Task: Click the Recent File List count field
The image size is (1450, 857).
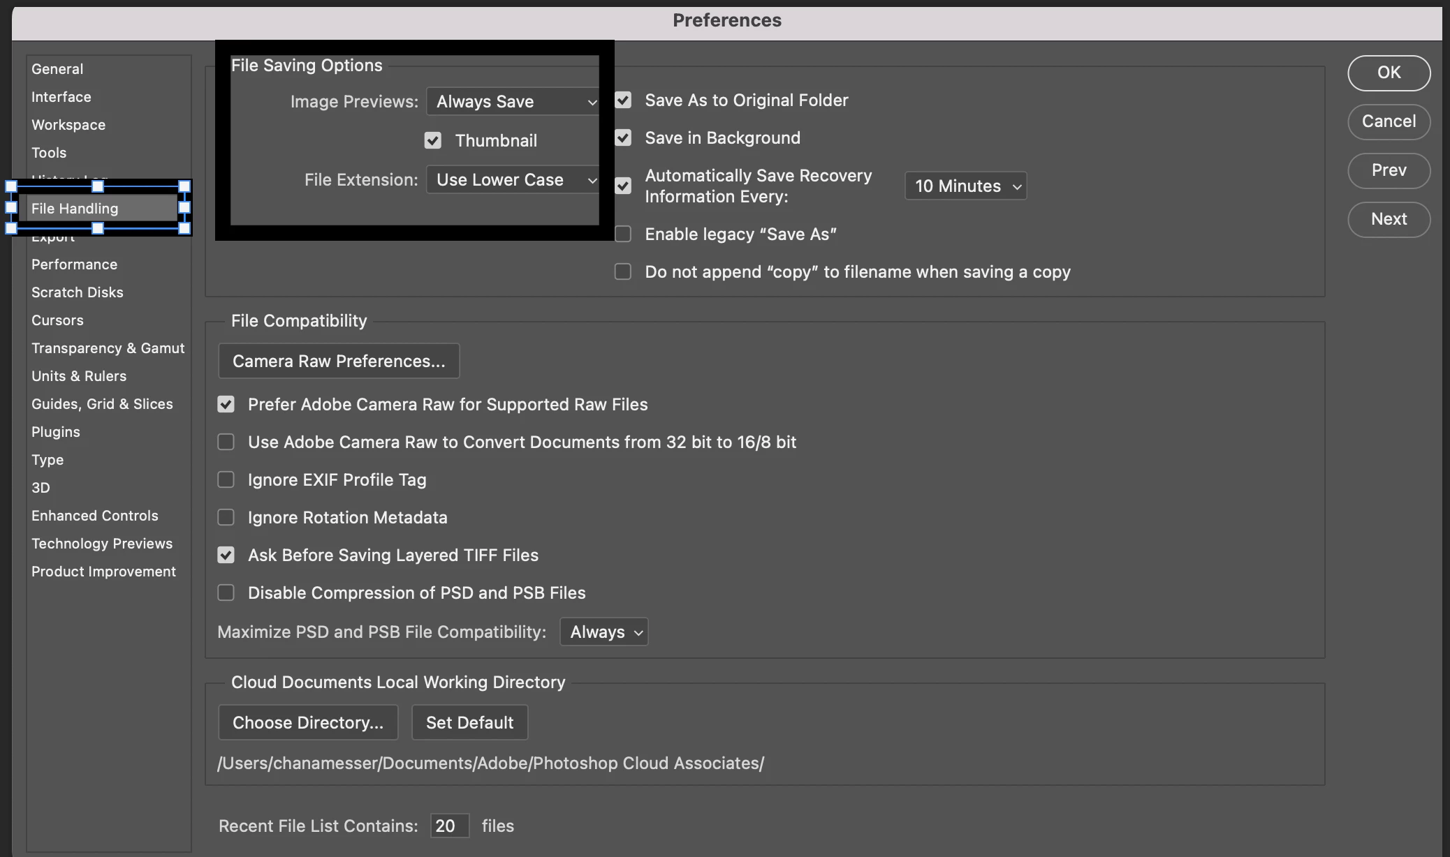Action: pyautogui.click(x=449, y=826)
